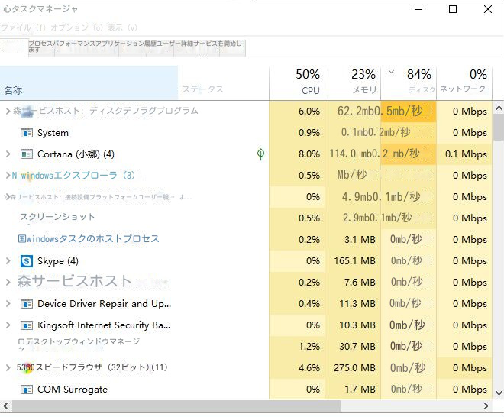Select Skype (4) process name
Image resolution: width=504 pixels, height=417 pixels.
tap(58, 261)
